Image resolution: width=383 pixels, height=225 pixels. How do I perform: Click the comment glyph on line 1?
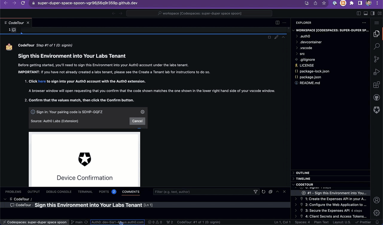[x=14, y=30]
